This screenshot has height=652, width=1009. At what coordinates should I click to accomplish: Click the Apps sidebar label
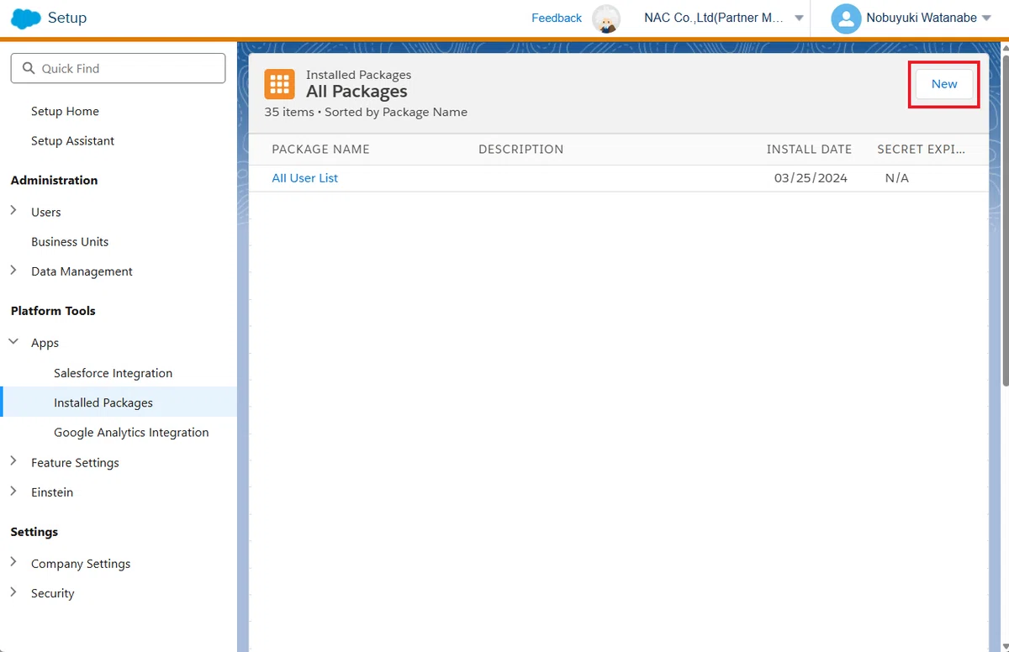click(45, 343)
